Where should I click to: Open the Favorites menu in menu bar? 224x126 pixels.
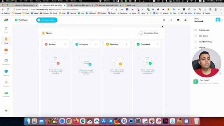[x=46, y=1]
